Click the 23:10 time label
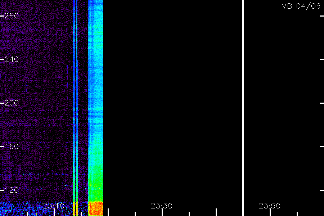This screenshot has height=216, width=324. 54,206
